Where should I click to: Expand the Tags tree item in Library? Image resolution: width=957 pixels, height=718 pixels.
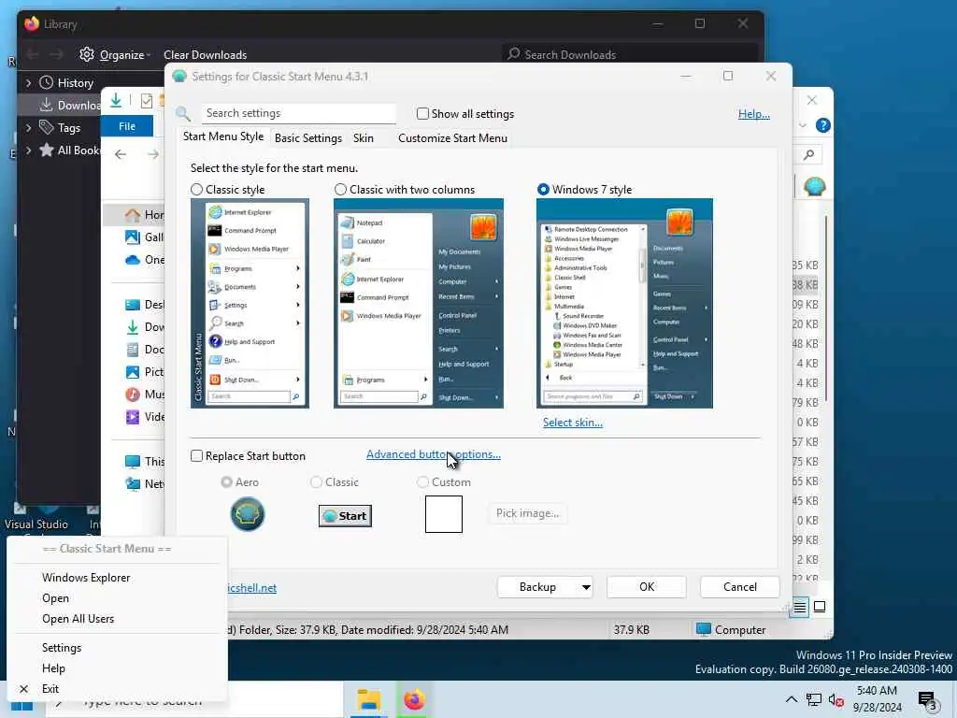point(28,127)
